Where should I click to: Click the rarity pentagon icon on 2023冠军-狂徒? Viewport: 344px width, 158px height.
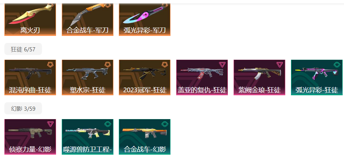coord(164,65)
